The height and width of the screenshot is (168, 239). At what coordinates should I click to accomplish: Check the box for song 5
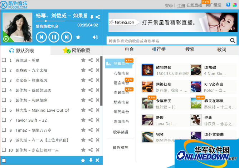click(4, 100)
